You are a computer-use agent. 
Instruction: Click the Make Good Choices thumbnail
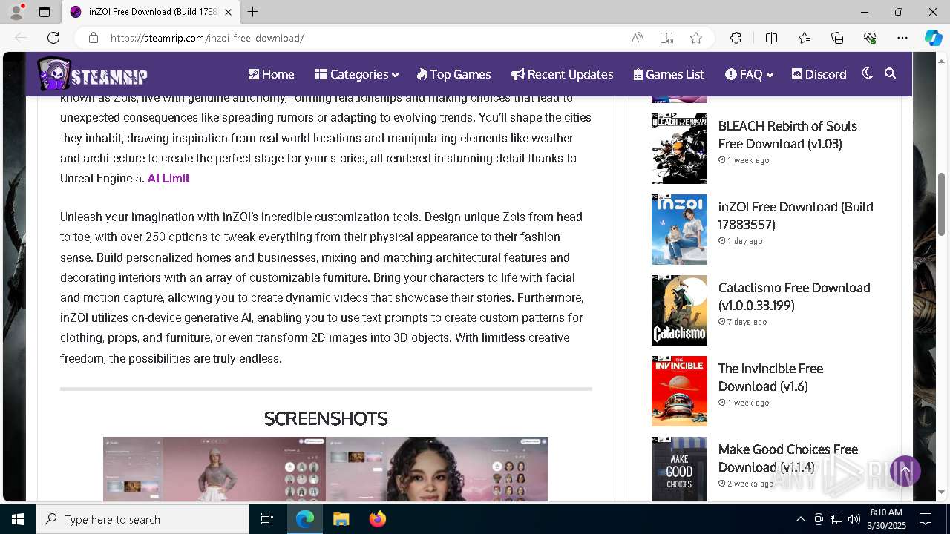point(679,469)
